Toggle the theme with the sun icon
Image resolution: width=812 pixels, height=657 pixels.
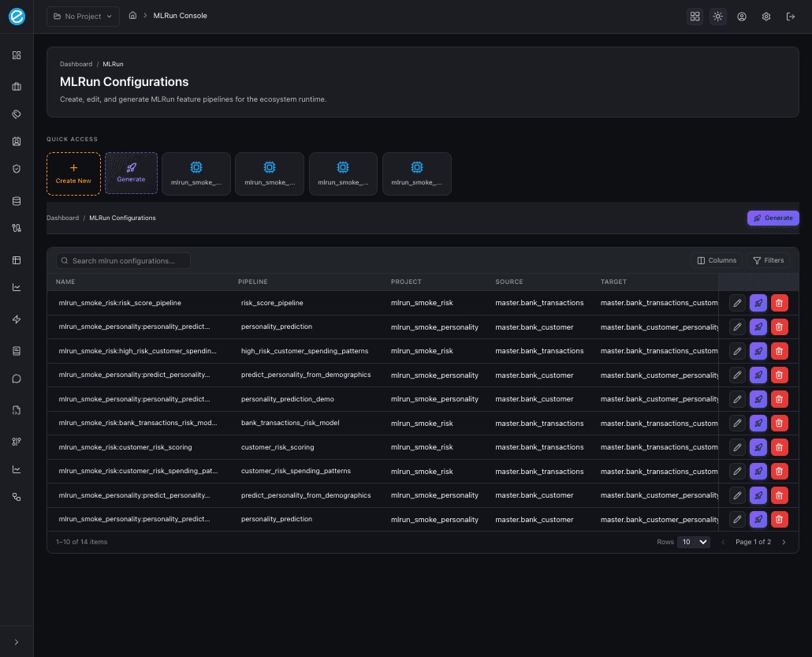point(717,16)
